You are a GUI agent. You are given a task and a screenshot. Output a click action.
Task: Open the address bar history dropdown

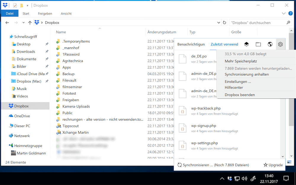(x=219, y=22)
